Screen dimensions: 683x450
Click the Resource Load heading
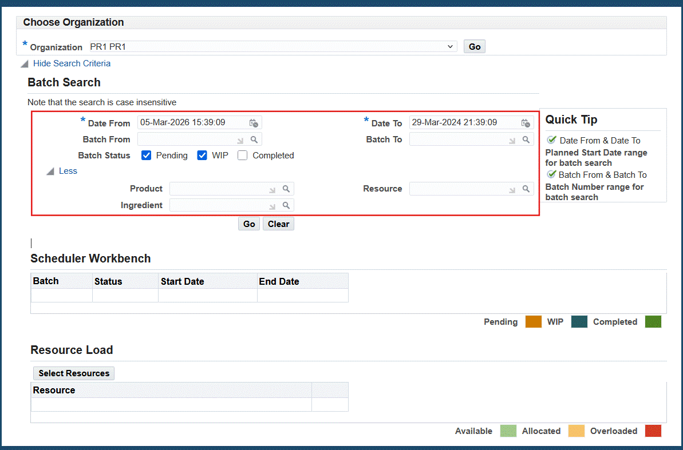[x=72, y=350]
